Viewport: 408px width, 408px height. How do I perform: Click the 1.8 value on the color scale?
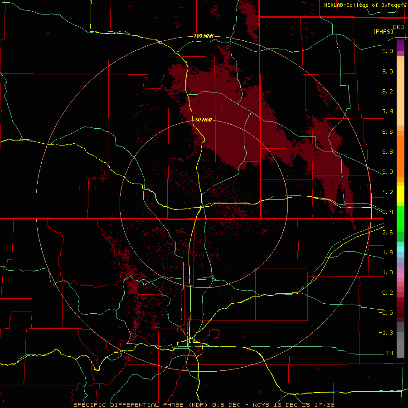coord(388,253)
